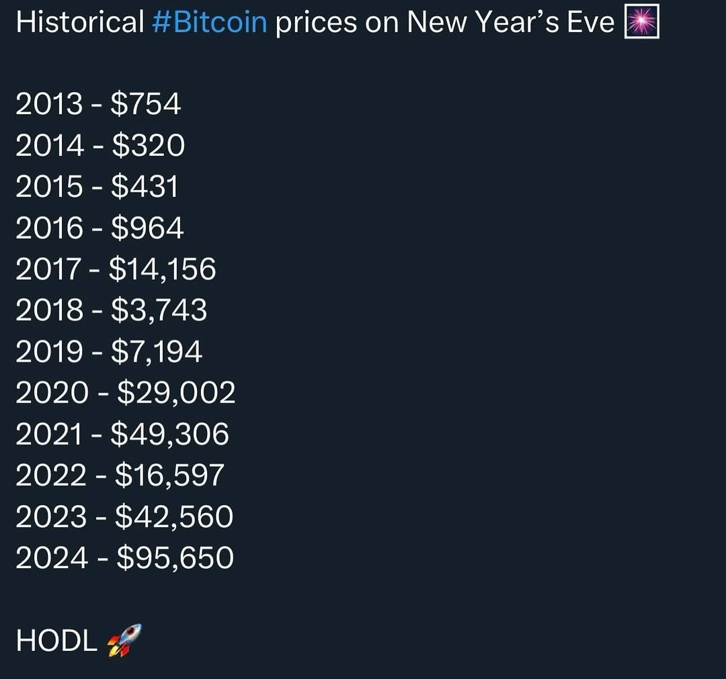Click the 2014 - $320 price line

[x=100, y=145]
